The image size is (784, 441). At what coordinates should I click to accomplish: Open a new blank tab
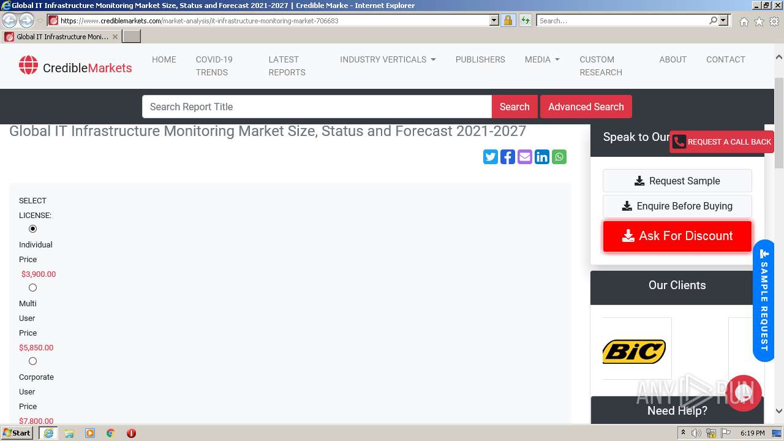[132, 37]
